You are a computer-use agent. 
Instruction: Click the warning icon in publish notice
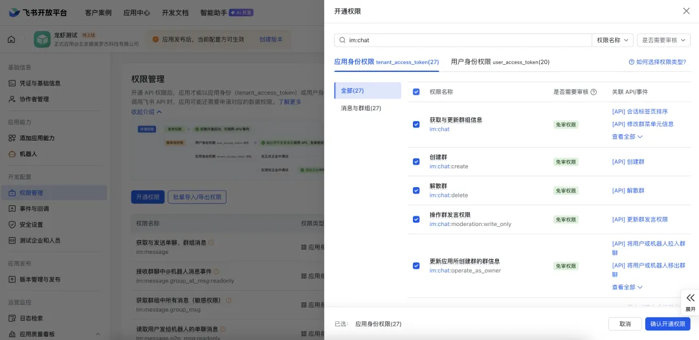tap(155, 40)
